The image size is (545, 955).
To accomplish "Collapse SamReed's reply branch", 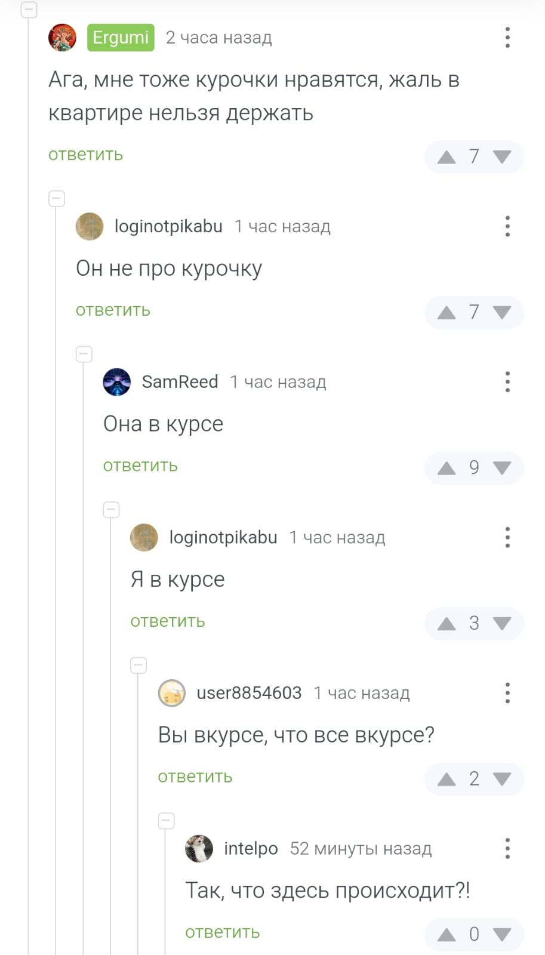I will pos(84,354).
